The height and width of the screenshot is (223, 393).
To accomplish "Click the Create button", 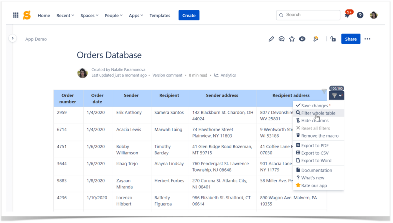I will coord(189,15).
